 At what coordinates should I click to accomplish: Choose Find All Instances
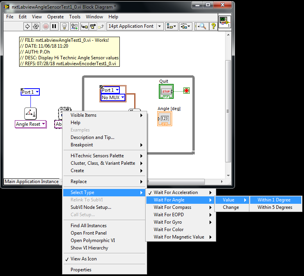pos(105,226)
